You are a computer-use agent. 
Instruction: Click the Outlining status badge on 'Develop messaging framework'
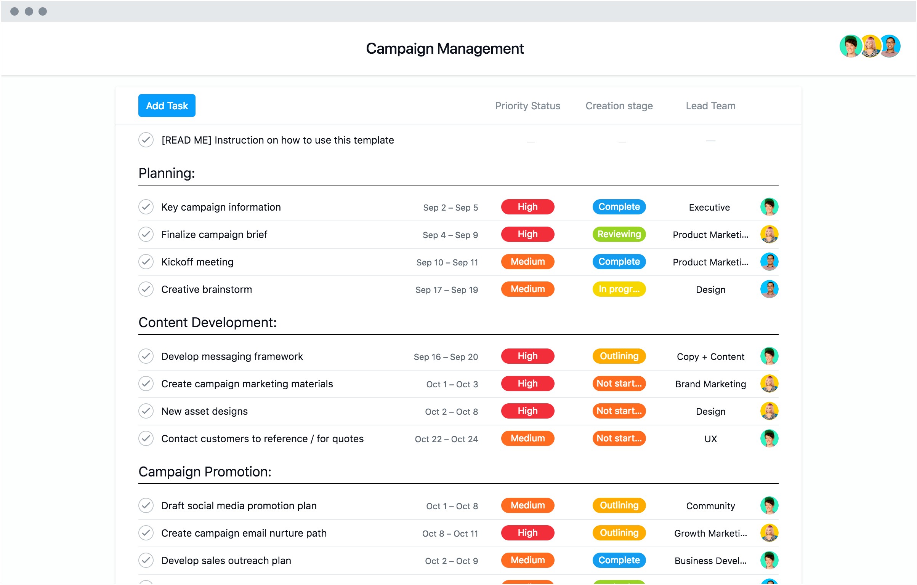point(617,355)
